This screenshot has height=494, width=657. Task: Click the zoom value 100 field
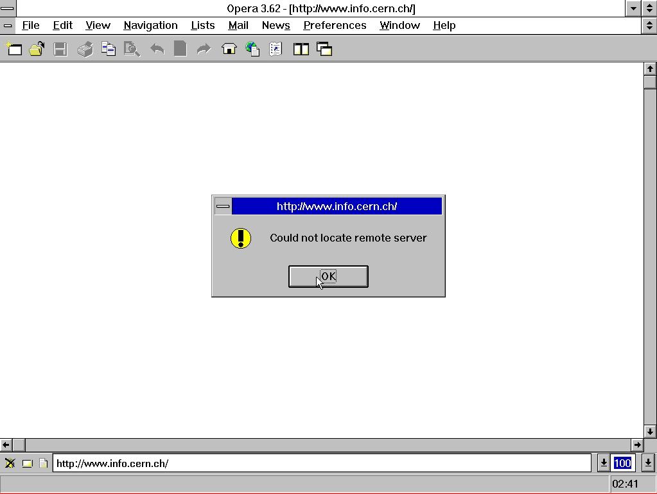623,463
